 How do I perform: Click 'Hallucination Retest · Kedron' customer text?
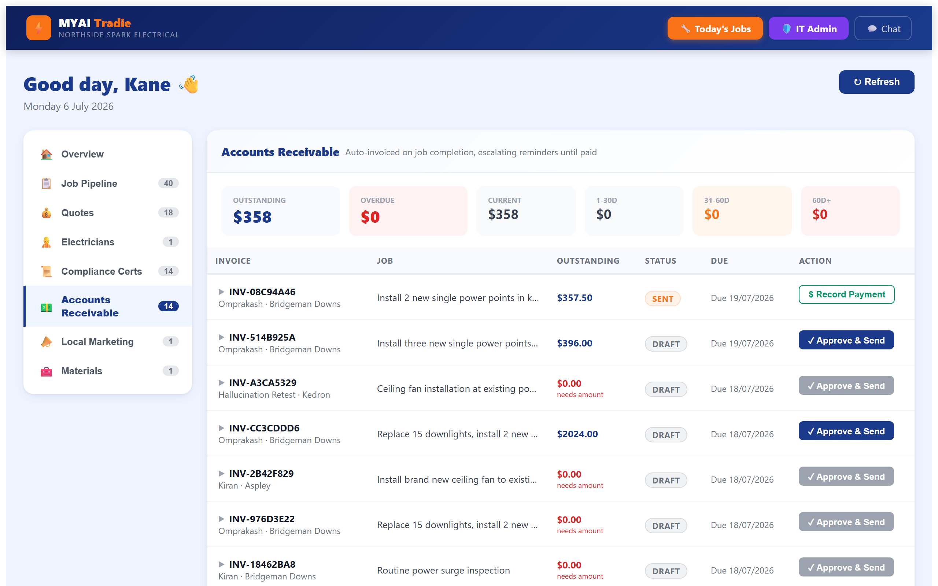pos(274,394)
